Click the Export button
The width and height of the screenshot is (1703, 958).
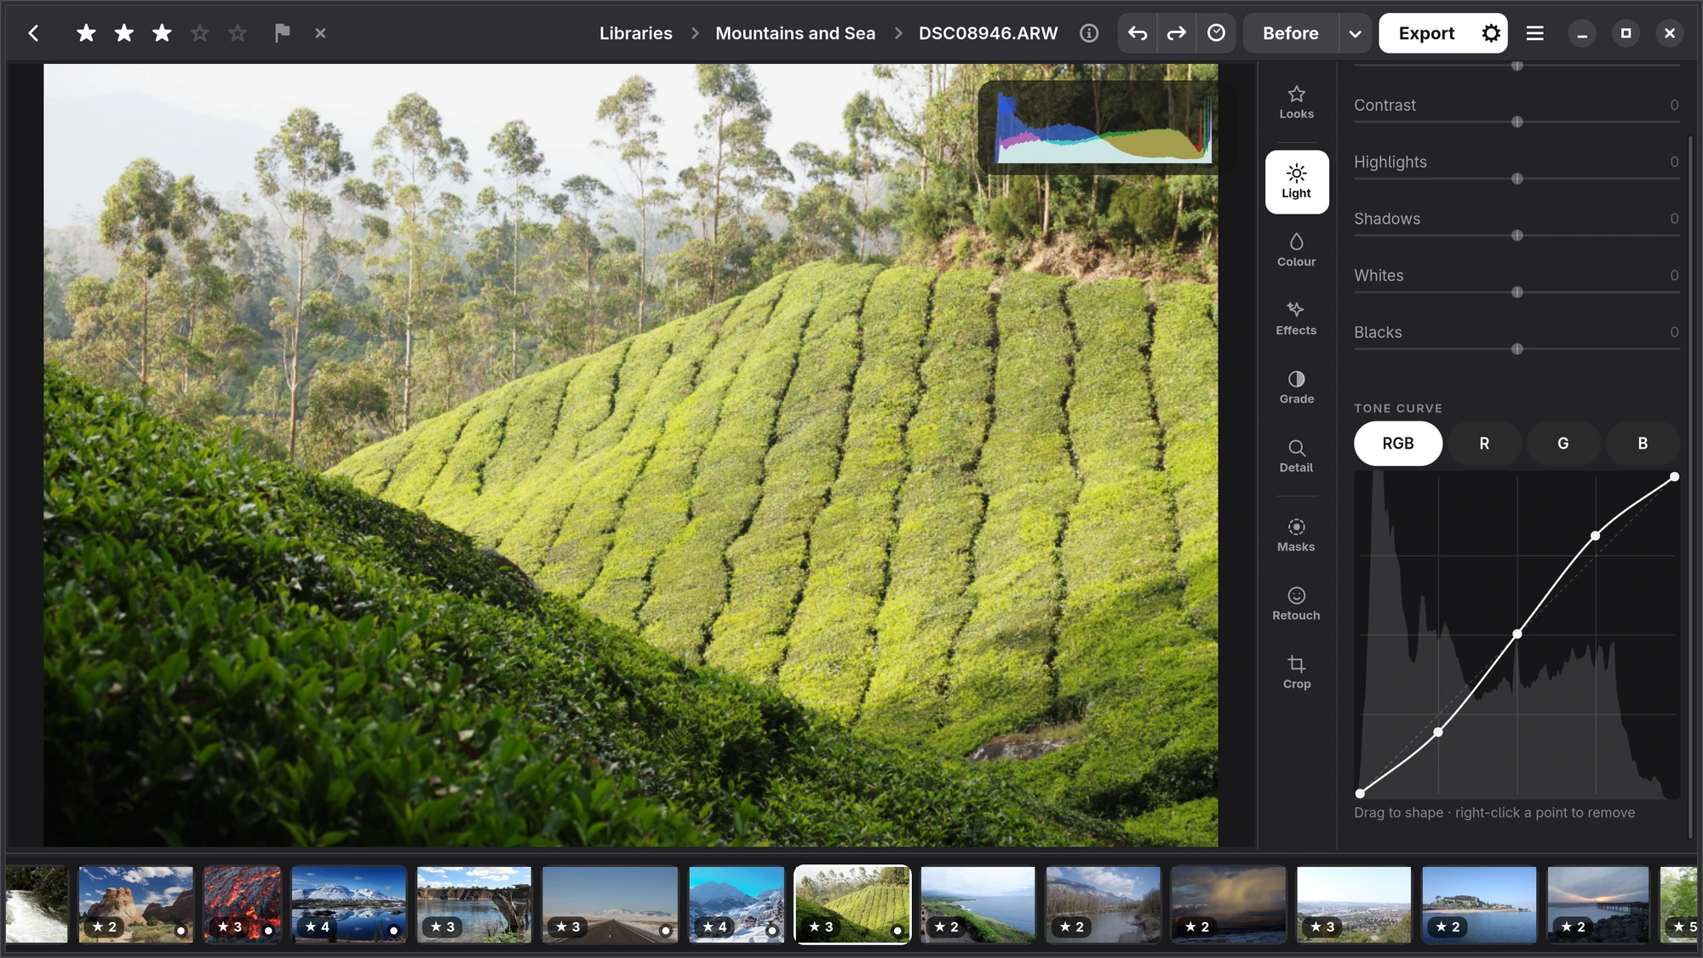(x=1426, y=33)
